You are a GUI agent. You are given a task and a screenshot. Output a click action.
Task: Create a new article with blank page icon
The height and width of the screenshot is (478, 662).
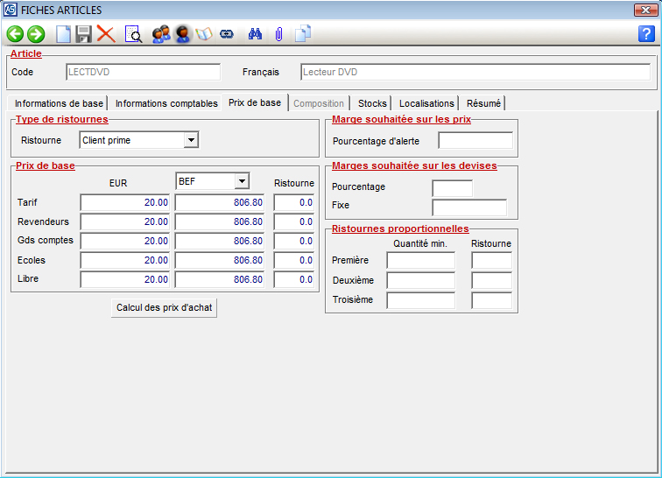(x=63, y=34)
